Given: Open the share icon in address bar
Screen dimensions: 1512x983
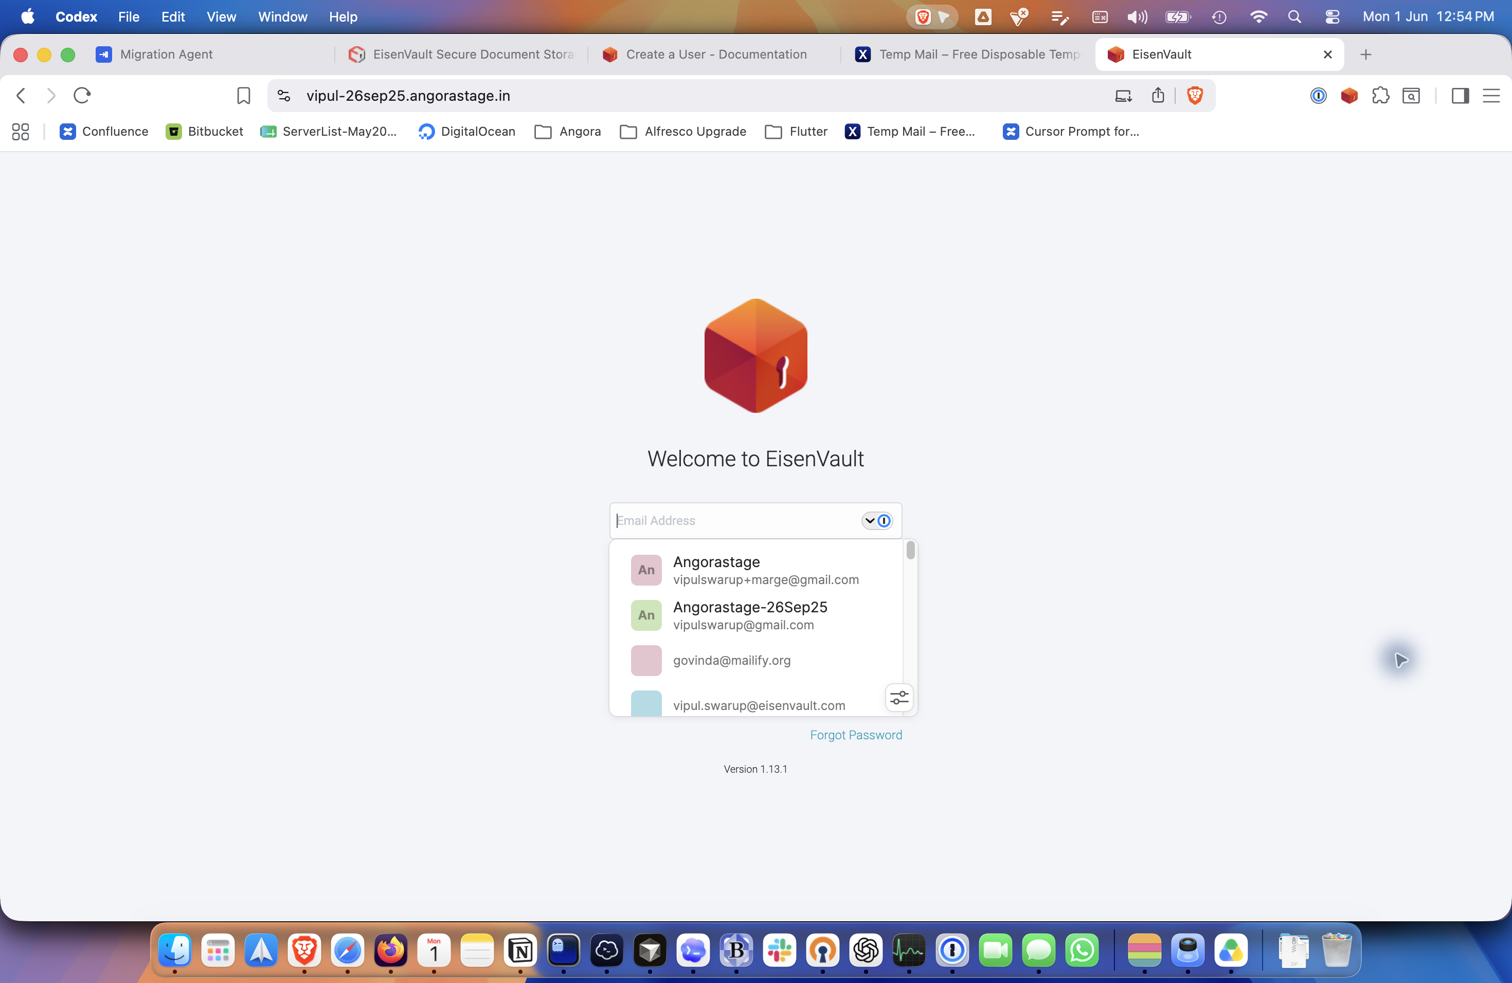Looking at the screenshot, I should 1158,95.
